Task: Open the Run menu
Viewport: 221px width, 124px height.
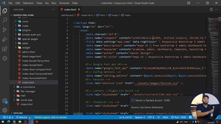Action: (54, 3)
